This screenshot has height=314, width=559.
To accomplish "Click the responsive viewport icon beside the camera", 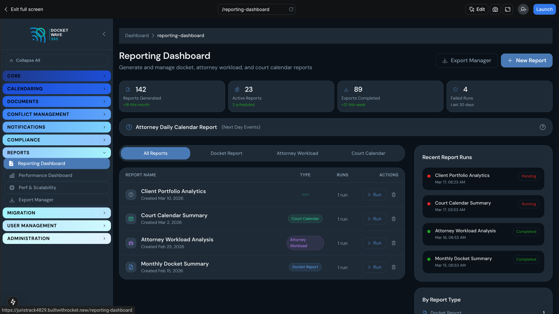I will click(507, 9).
